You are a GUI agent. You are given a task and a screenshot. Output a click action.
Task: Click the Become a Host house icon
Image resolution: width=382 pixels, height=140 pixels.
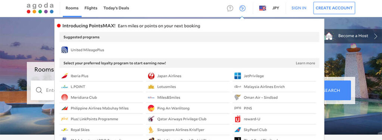tap(329, 36)
